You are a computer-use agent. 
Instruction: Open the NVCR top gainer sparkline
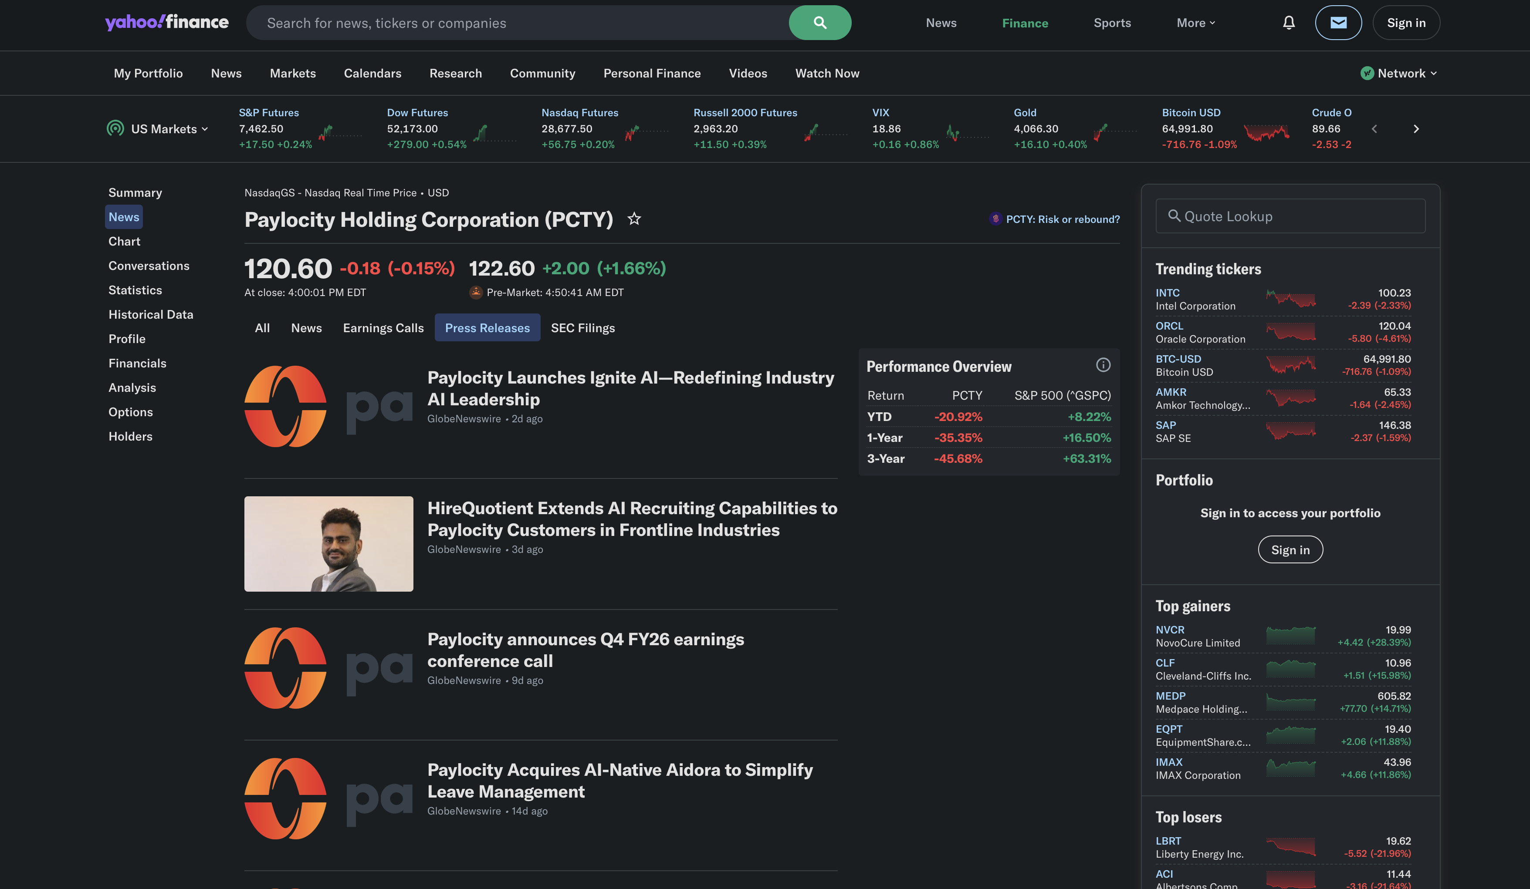(x=1291, y=635)
